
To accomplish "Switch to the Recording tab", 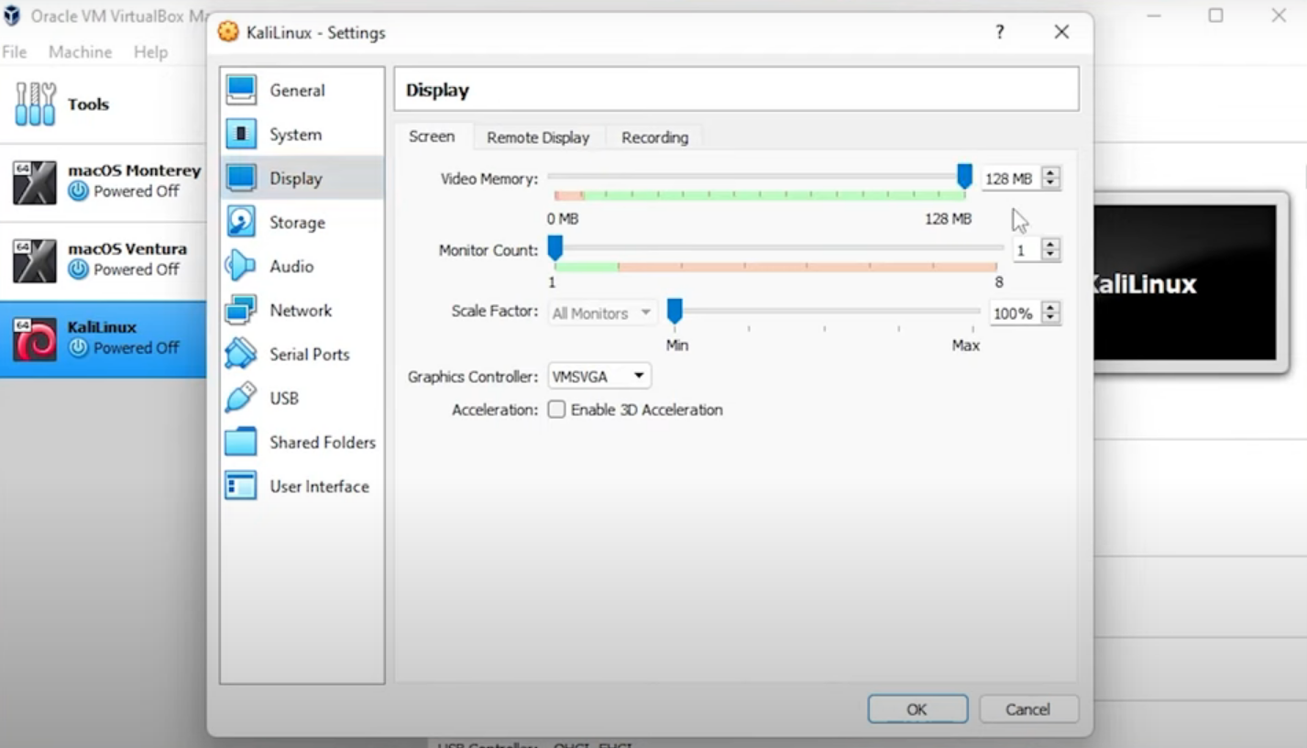I will point(654,137).
